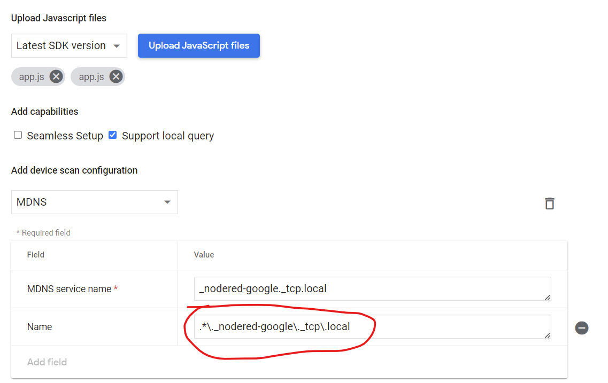Remove the second app.js file chip

click(116, 76)
